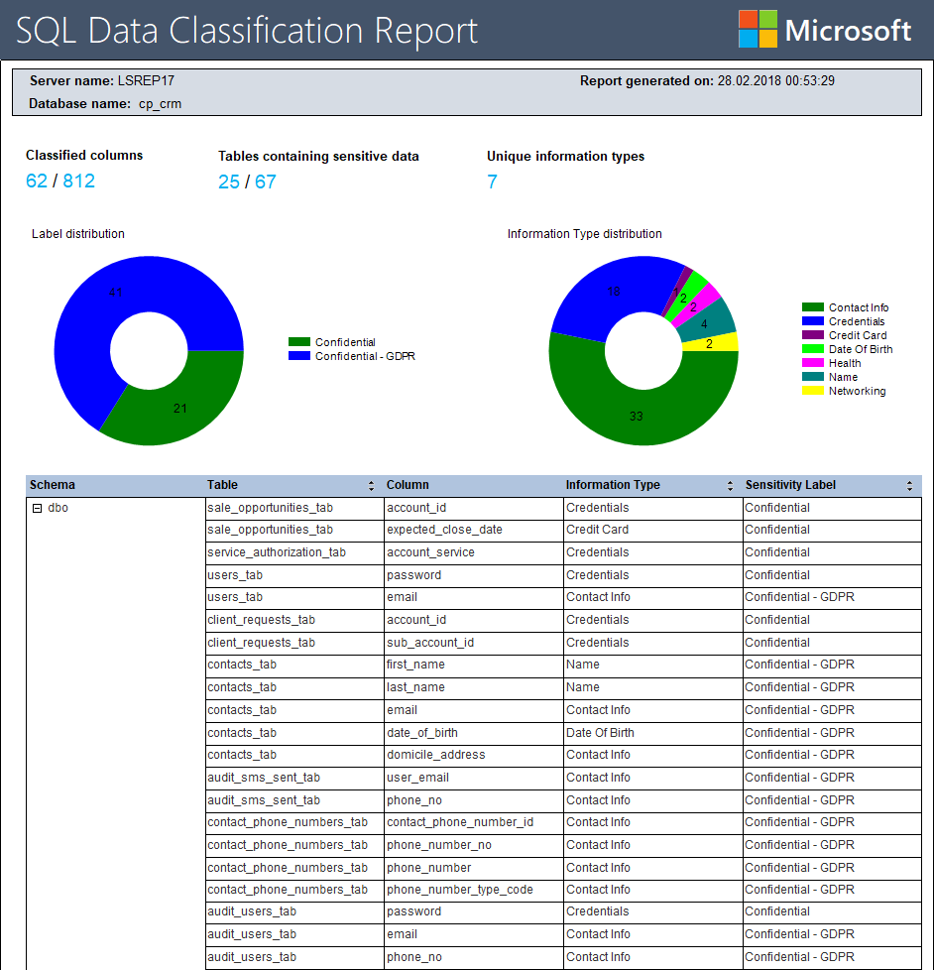The width and height of the screenshot is (934, 970).
Task: Click the Column header in the table
Action: [408, 486]
